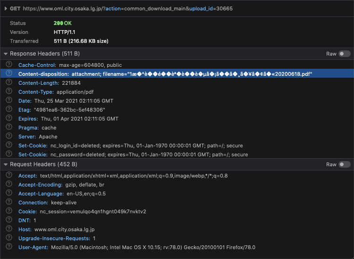The image size is (354, 259).
Task: Select the Expires header row
Action: coord(142,119)
